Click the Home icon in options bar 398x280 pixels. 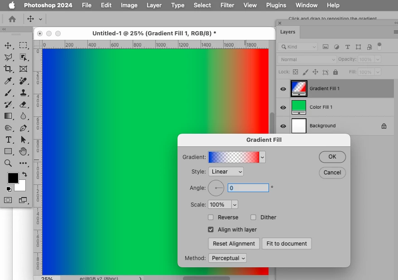12,19
